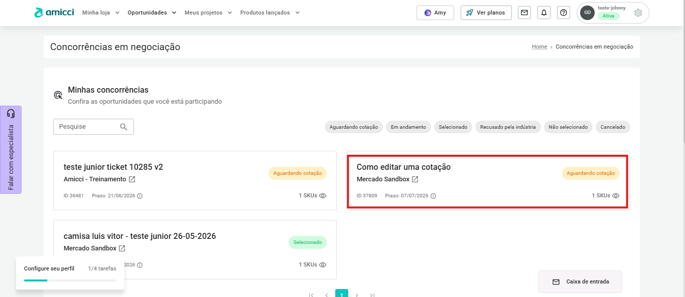
Task: Click Concorrências em negociação breadcrumb text
Action: point(595,47)
